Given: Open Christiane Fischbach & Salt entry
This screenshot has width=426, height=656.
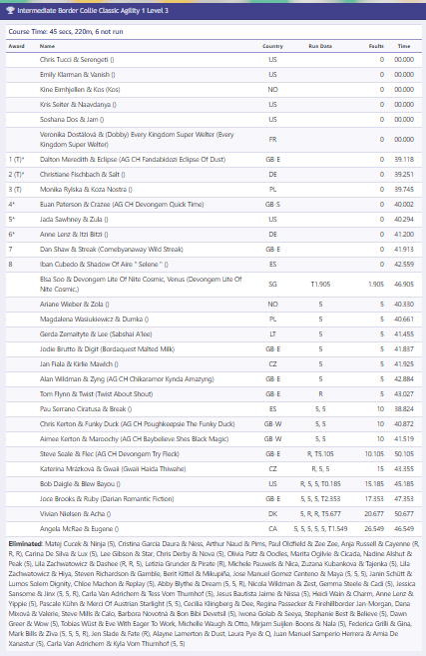Looking at the screenshot, I should (213, 175).
